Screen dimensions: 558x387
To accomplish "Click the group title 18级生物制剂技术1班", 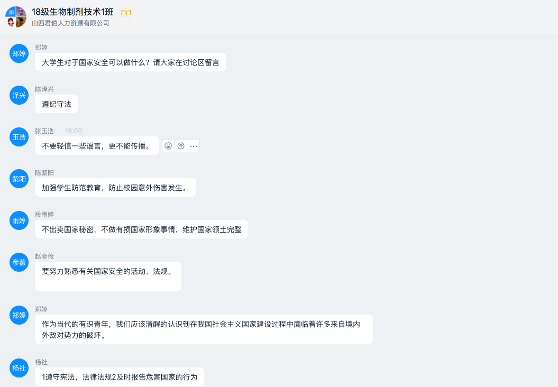I will [x=72, y=12].
